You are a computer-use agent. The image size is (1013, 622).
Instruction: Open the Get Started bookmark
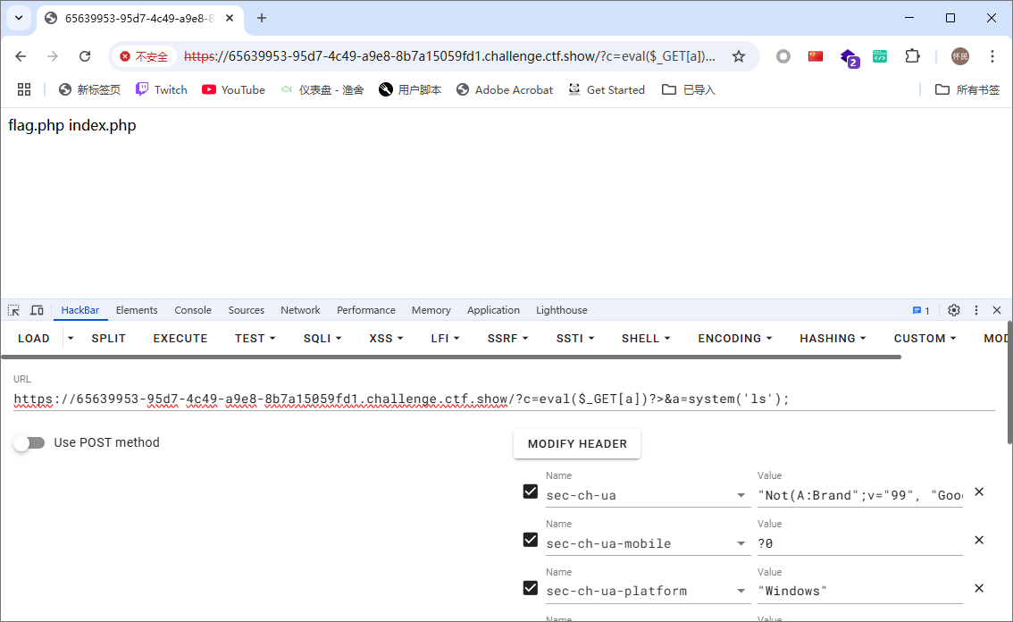[x=607, y=90]
